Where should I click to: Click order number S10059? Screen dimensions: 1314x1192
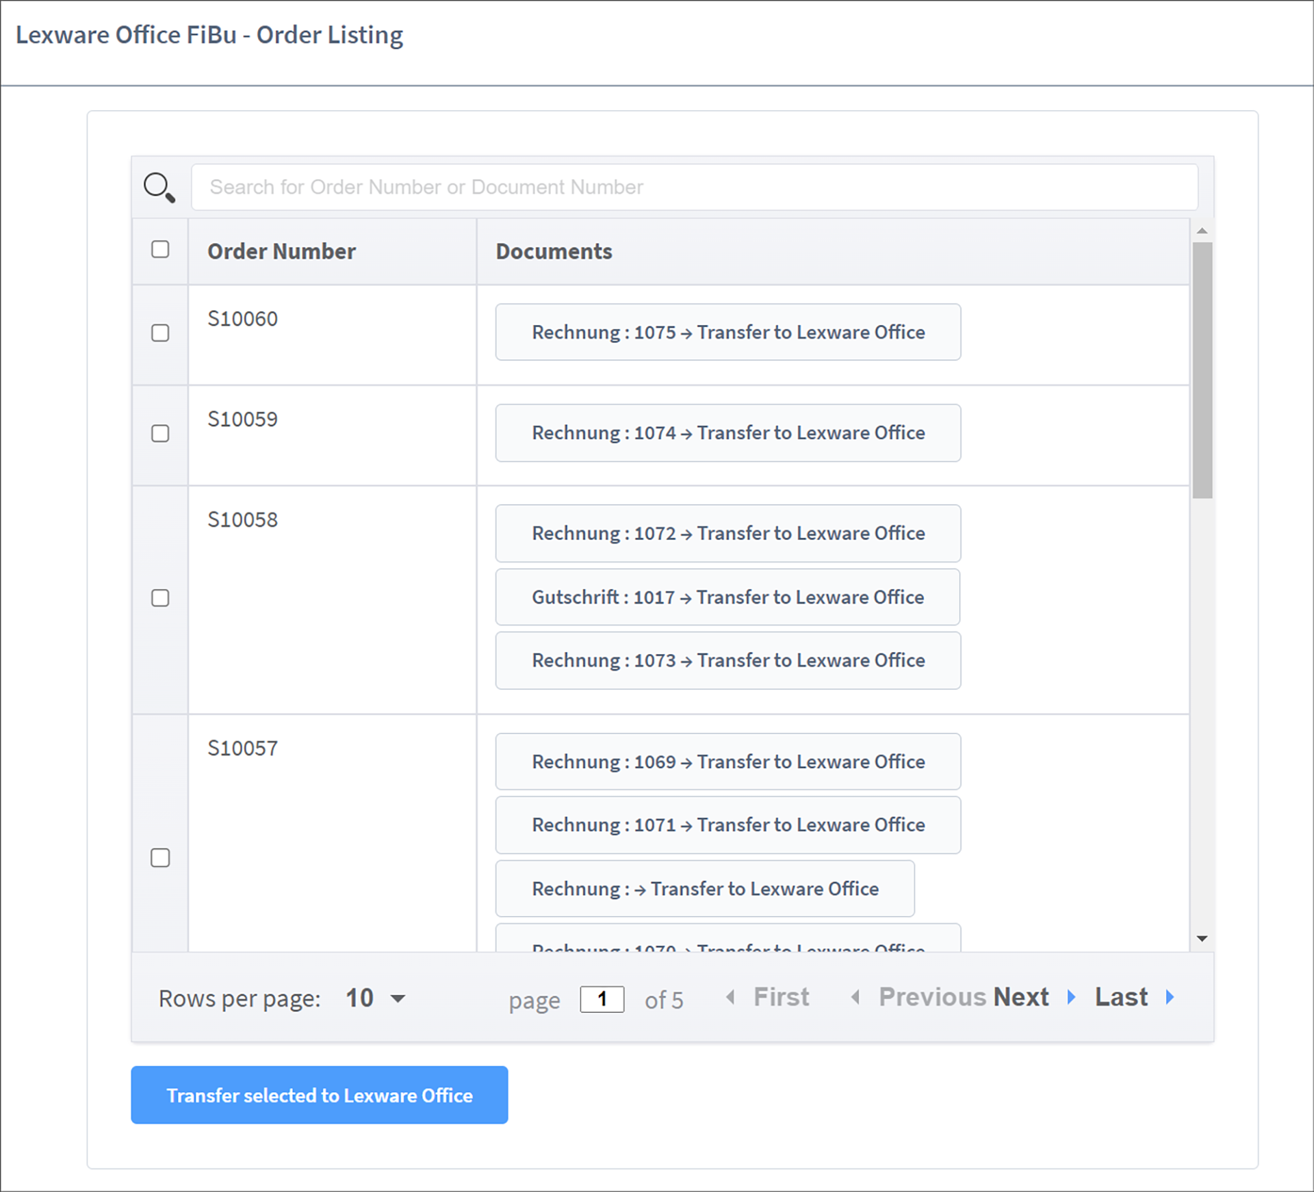[242, 419]
